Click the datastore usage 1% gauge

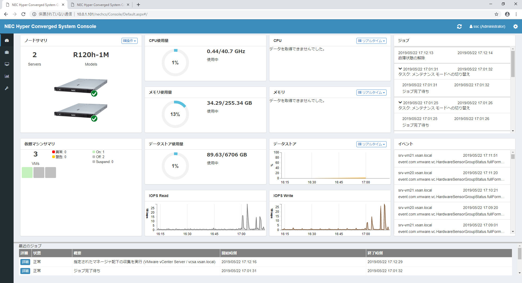[x=175, y=166]
